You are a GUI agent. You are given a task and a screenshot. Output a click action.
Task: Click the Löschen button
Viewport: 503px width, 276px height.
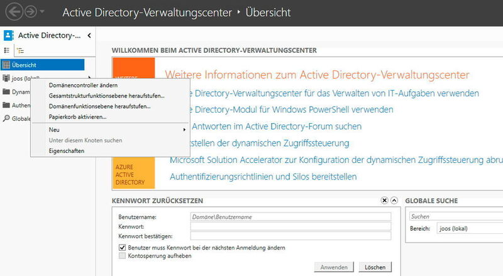(x=375, y=267)
